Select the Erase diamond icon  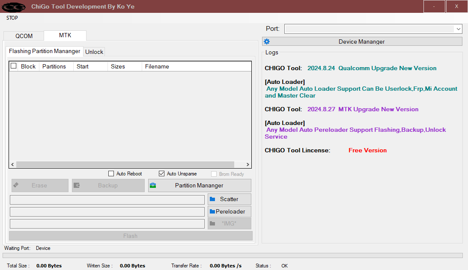pos(16,185)
